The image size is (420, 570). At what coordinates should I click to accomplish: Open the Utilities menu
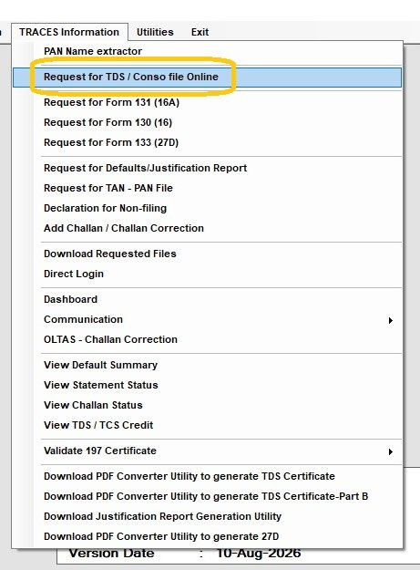155,32
